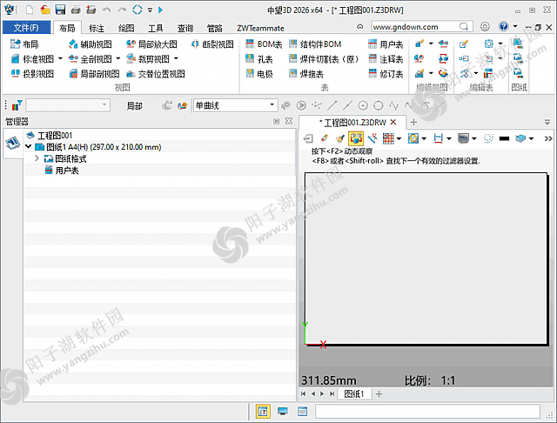The height and width of the screenshot is (423, 557).
Task: Create a 投影视图 projection view
Action: point(32,73)
